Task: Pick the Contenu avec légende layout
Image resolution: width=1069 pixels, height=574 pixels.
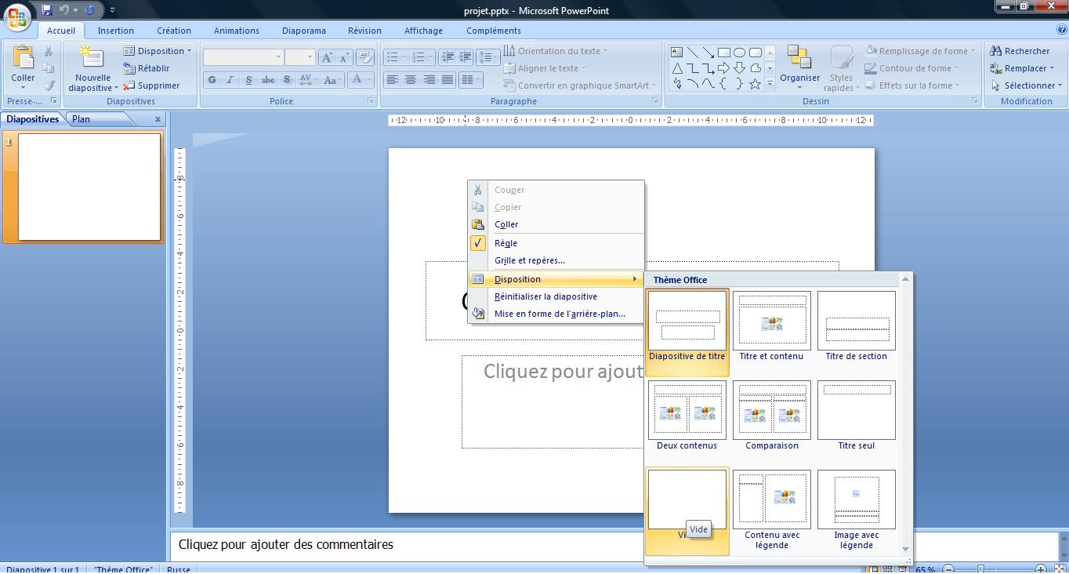Action: coord(771,510)
